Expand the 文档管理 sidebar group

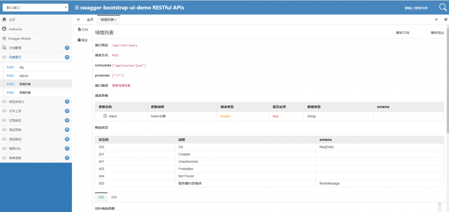click(x=15, y=48)
